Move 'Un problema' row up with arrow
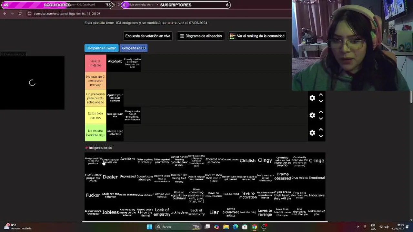413x232 pixels. [321, 95]
